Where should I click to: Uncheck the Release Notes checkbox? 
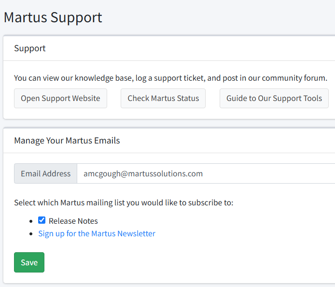[x=42, y=220]
